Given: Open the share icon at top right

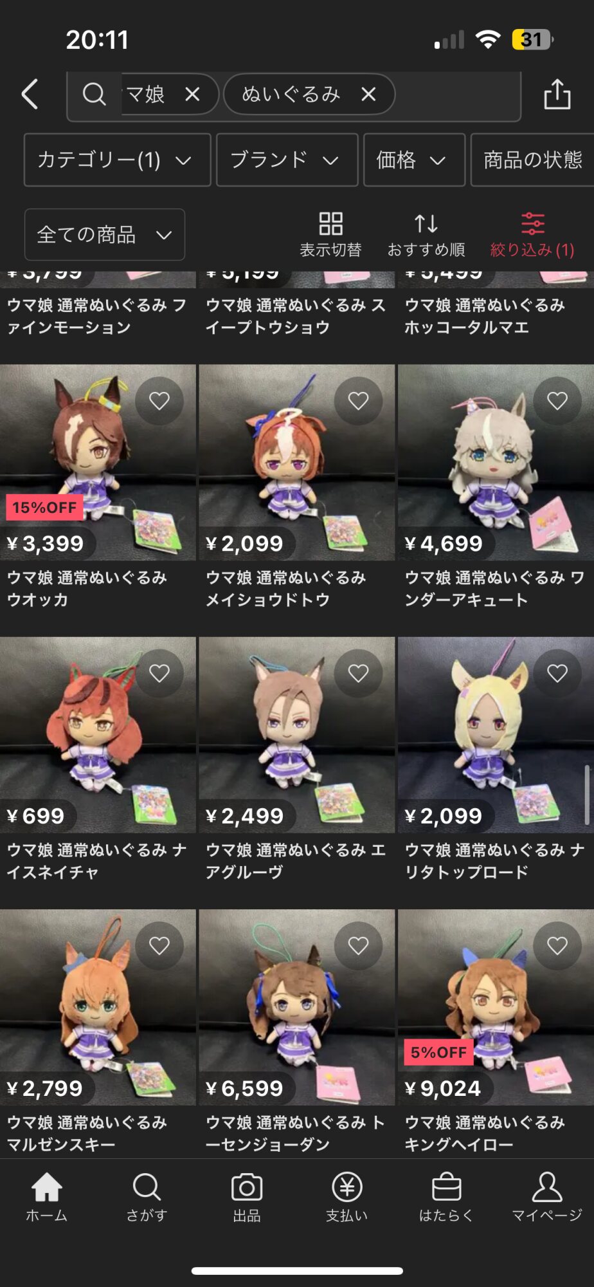Looking at the screenshot, I should click(x=557, y=94).
